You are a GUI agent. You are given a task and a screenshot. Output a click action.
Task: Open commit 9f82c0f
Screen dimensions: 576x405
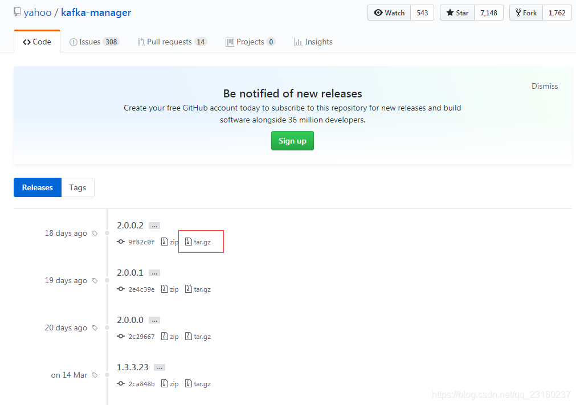pyautogui.click(x=141, y=242)
